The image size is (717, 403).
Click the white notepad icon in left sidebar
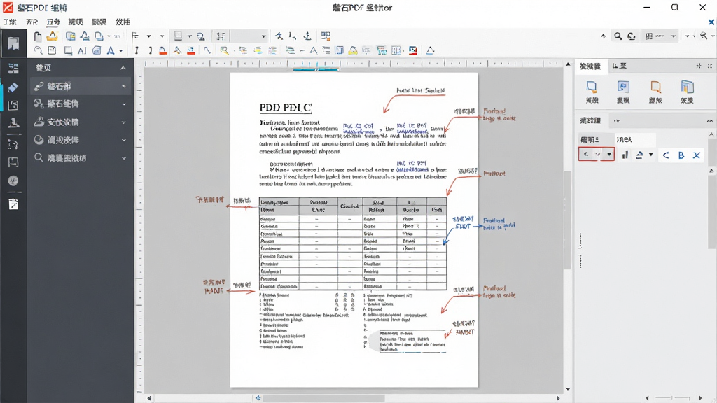[x=13, y=204]
